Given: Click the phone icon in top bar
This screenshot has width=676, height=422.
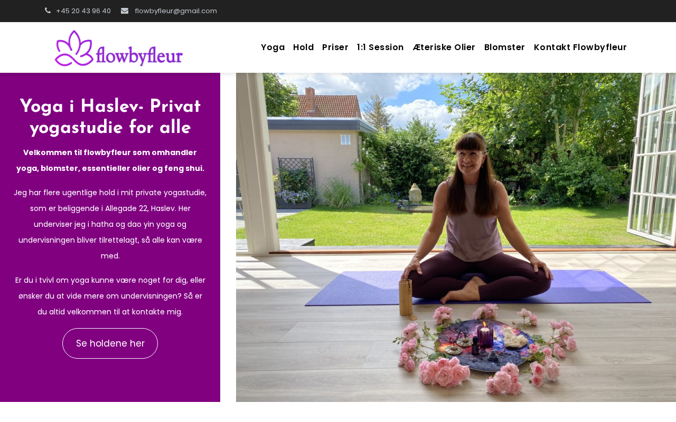Looking at the screenshot, I should pos(48,11).
